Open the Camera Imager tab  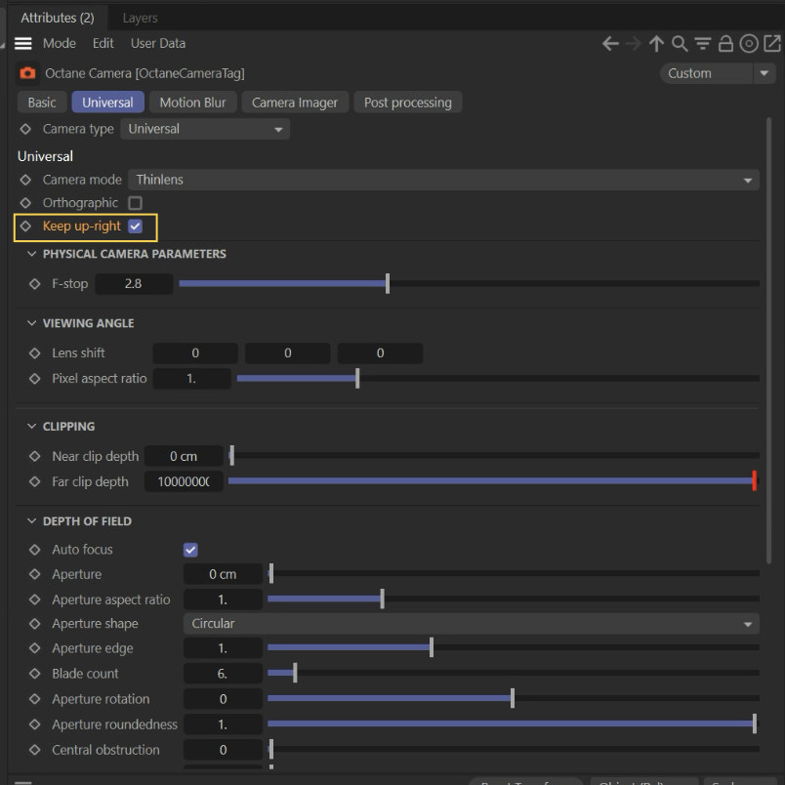(x=295, y=103)
